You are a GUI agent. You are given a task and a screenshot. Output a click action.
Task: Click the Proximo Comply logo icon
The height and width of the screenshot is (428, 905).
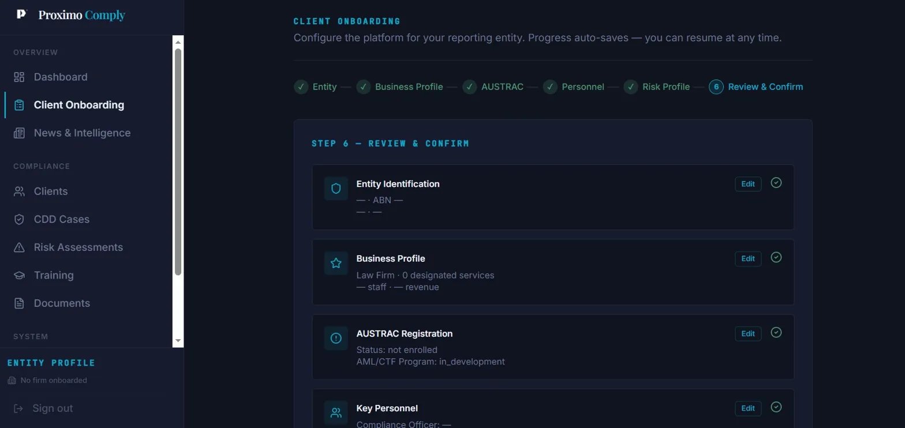pos(21,14)
